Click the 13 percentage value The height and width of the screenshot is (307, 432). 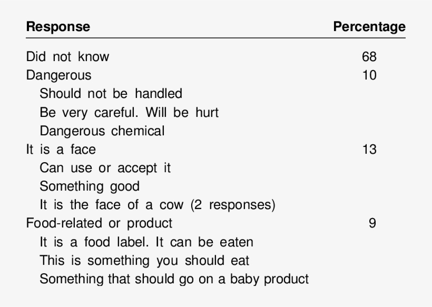click(369, 150)
